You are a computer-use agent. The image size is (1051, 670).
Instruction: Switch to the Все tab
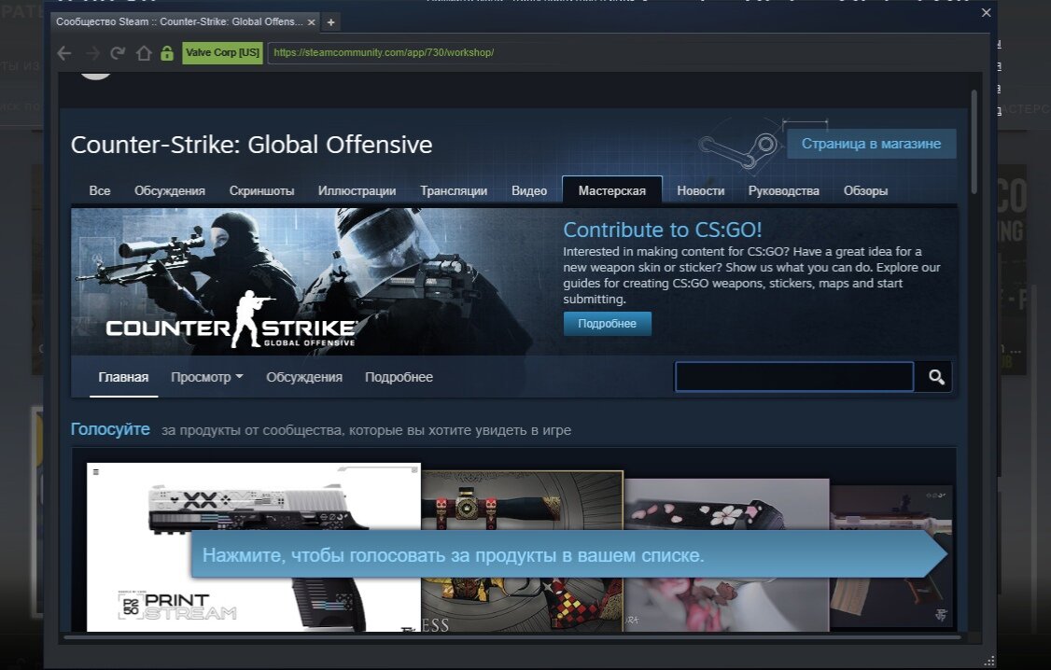(100, 191)
